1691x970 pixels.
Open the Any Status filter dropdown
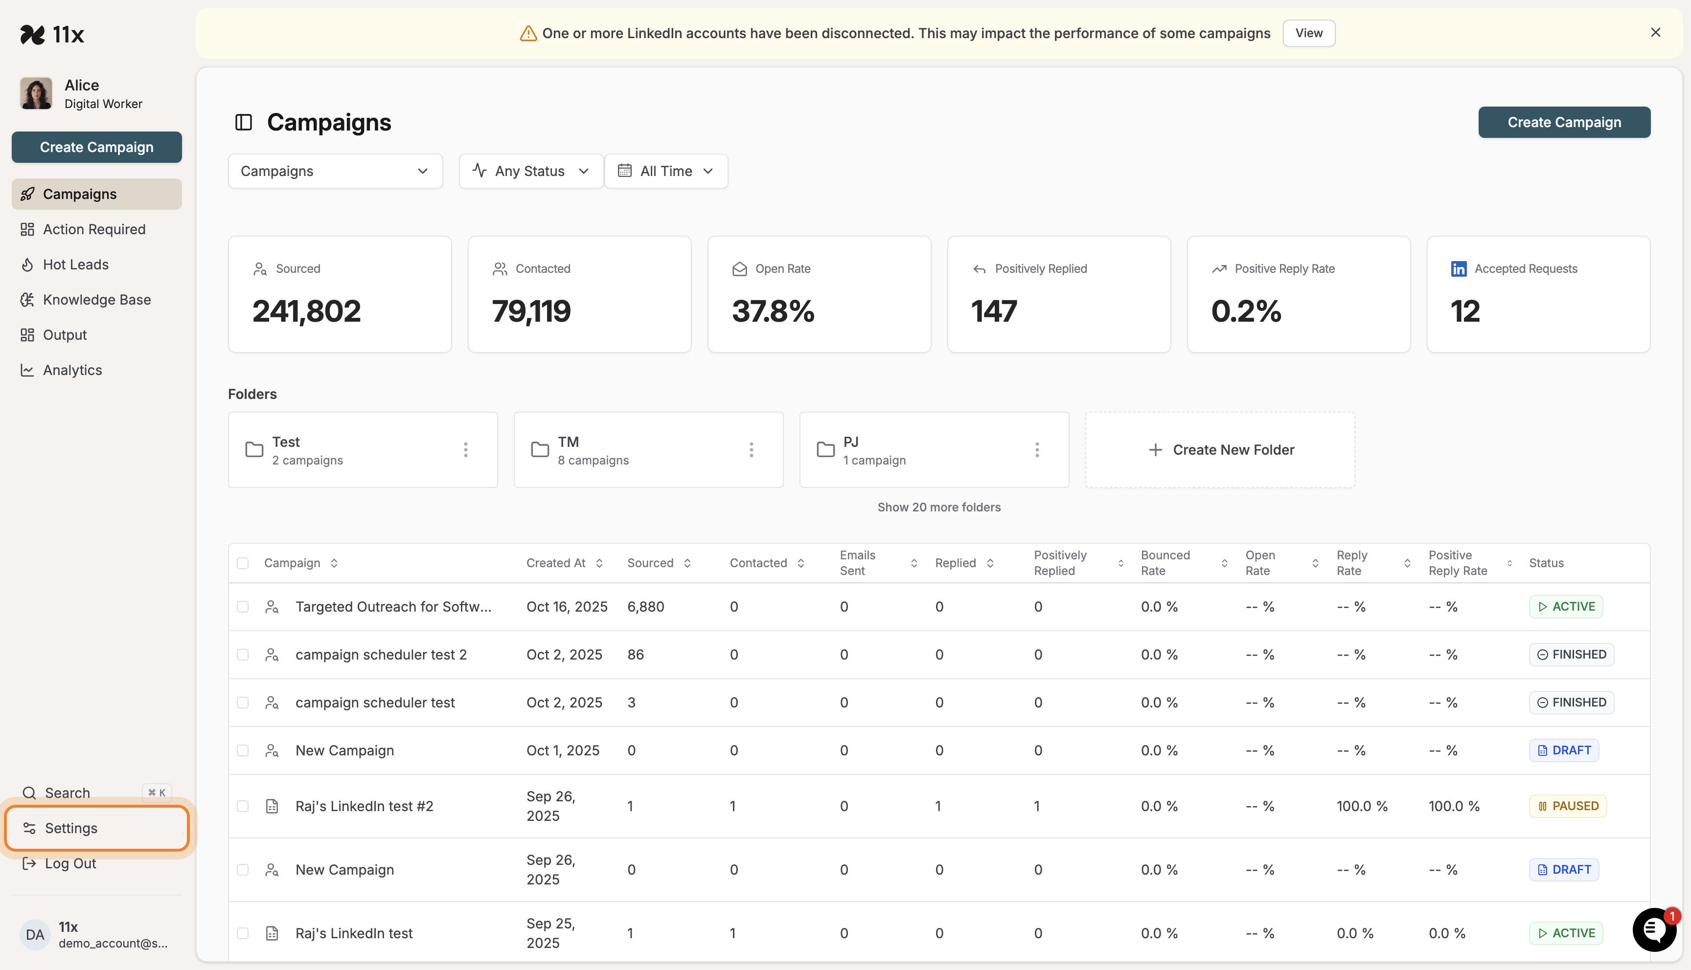click(530, 171)
